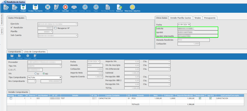Open the Tipo IVA EXENTO dropdown
The image size is (247, 111).
click(60, 66)
